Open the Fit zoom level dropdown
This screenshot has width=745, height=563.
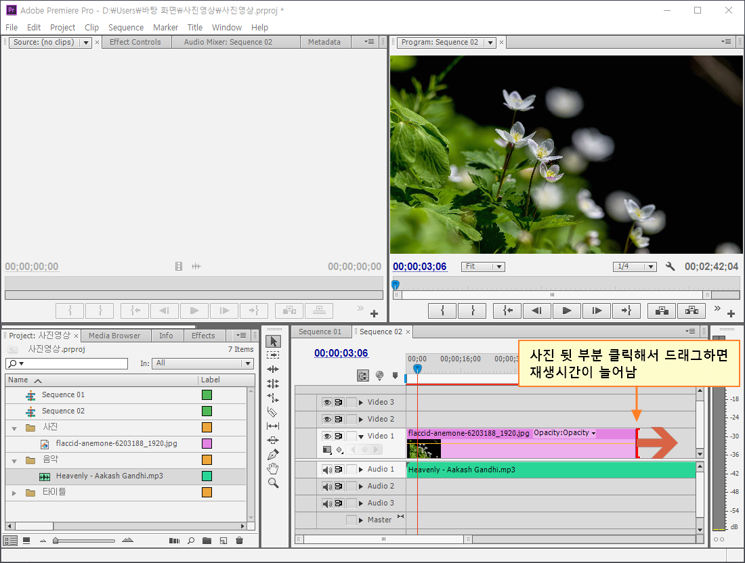coord(483,267)
